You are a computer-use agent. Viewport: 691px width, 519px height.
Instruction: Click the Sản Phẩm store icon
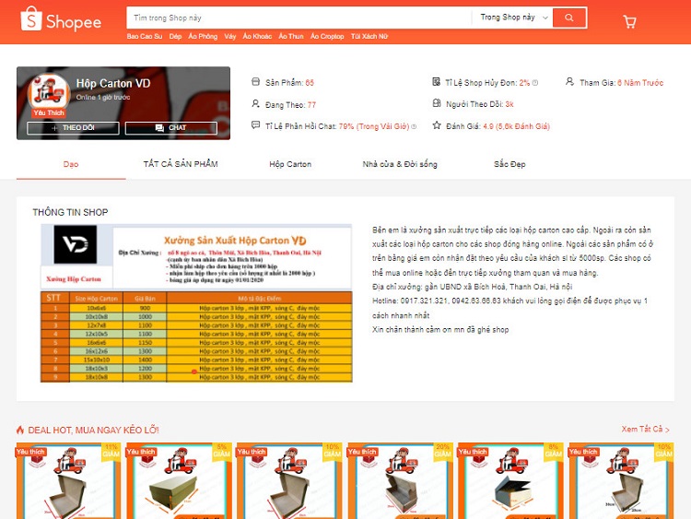[x=256, y=83]
